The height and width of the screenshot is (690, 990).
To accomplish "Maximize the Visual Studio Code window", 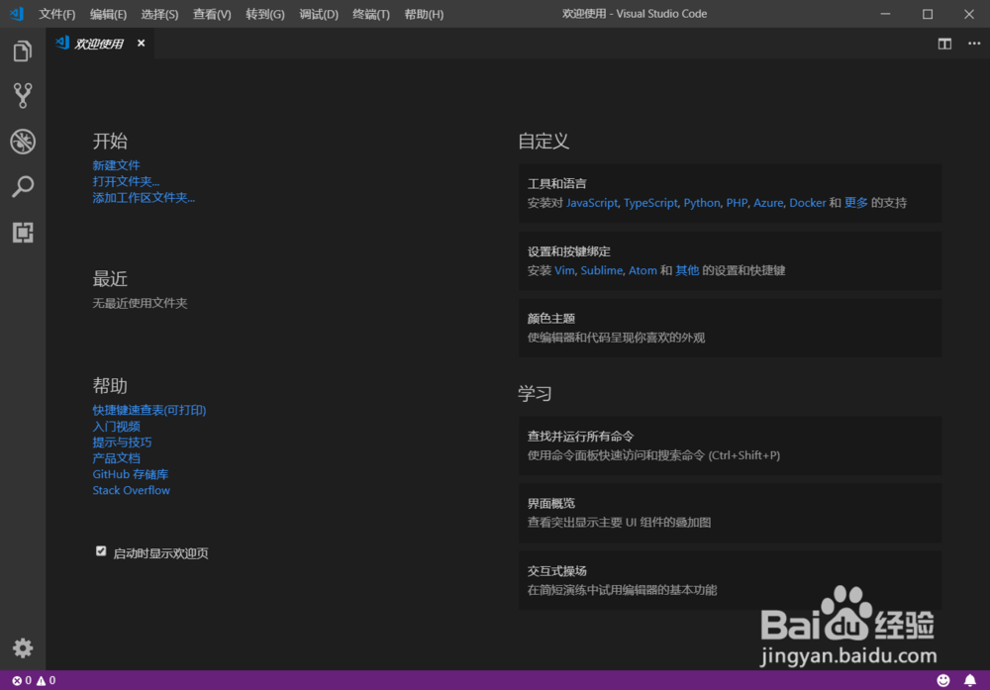I will pos(928,14).
